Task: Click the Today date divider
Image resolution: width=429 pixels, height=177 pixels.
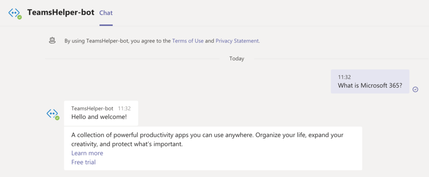Action: (x=237, y=58)
